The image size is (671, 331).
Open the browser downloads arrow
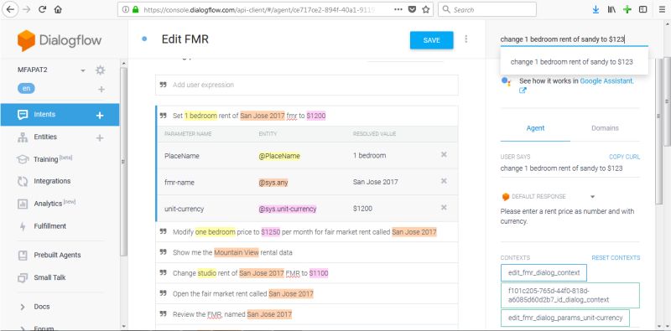(x=596, y=9)
